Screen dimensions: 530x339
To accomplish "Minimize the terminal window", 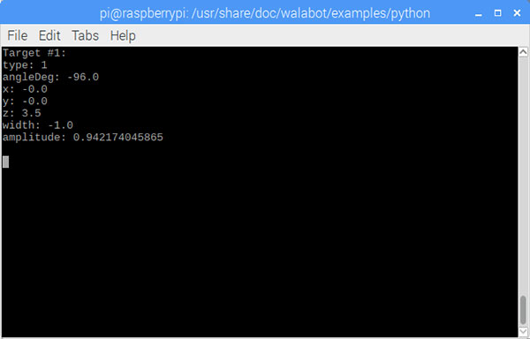I will (x=478, y=13).
